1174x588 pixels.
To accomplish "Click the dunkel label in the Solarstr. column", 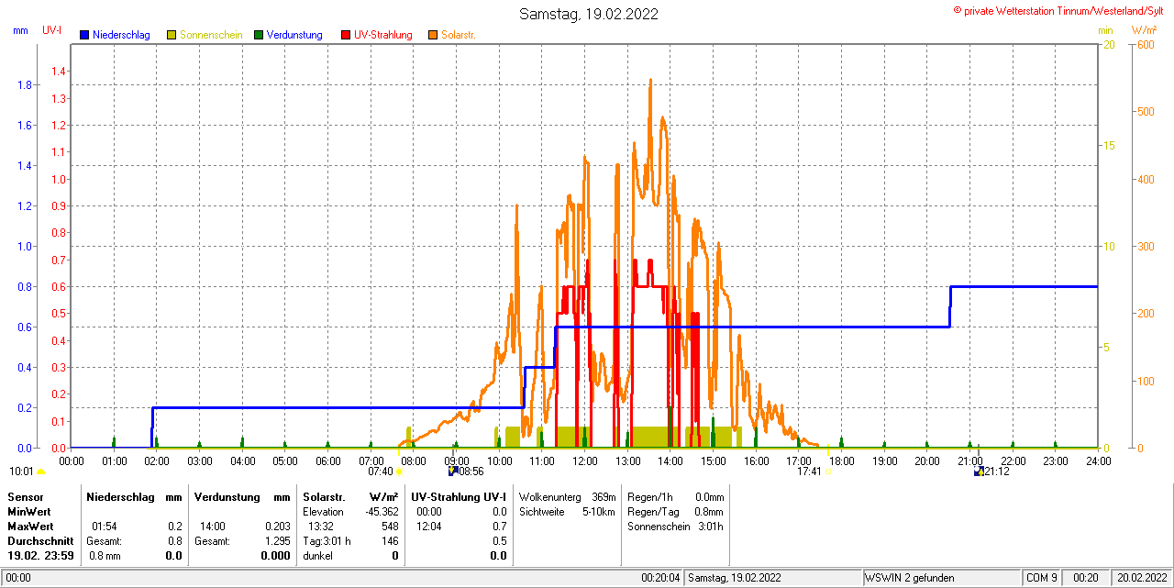I will [x=317, y=556].
